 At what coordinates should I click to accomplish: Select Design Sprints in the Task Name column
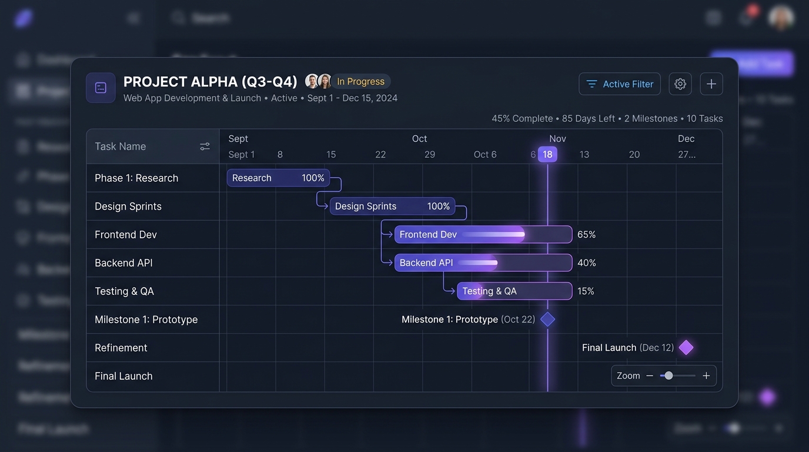pos(153,206)
